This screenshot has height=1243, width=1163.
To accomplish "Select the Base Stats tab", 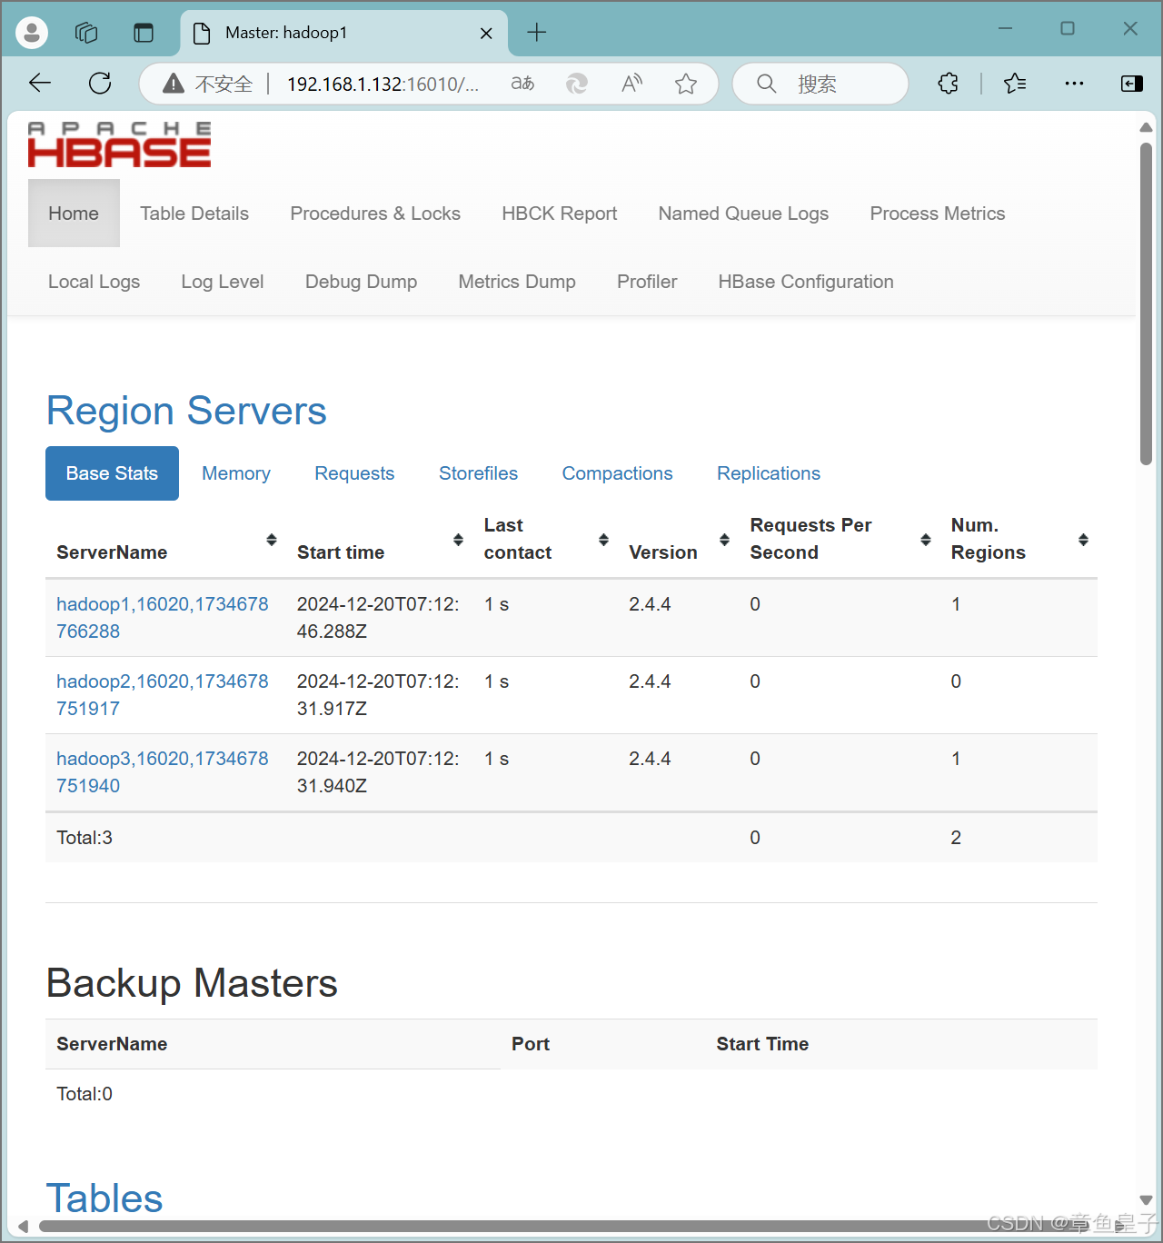I will point(112,473).
